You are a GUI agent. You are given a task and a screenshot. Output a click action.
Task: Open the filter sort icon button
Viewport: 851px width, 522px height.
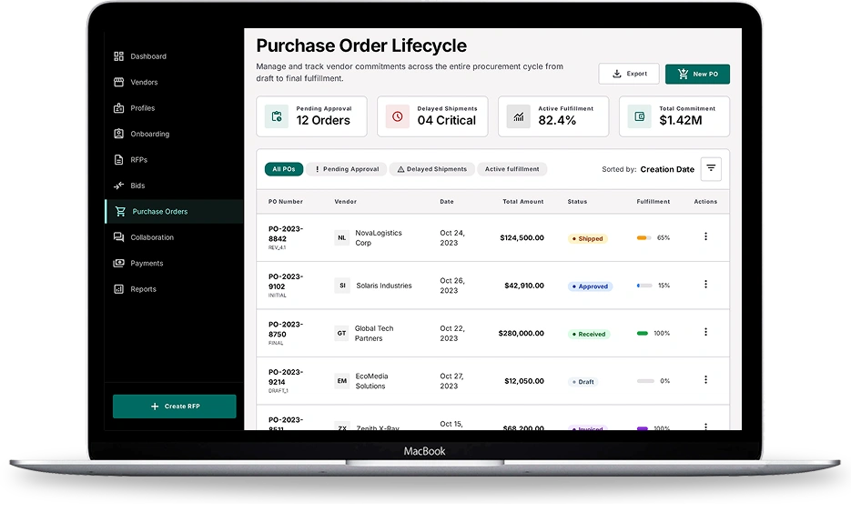pyautogui.click(x=711, y=168)
